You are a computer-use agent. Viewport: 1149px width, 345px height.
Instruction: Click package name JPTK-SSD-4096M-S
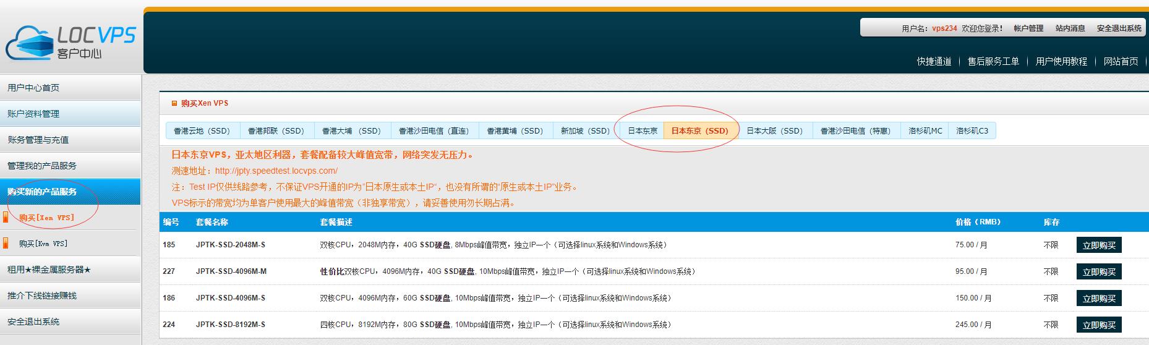coord(231,298)
